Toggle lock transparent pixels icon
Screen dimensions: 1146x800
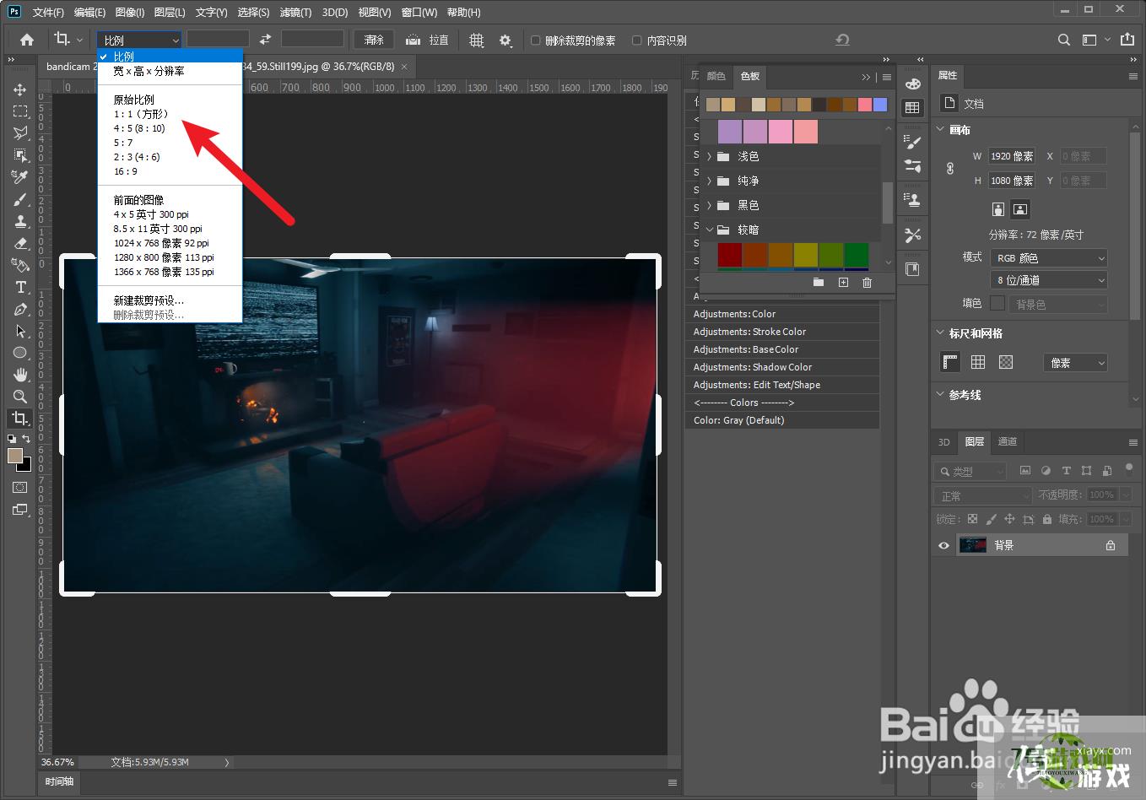(972, 519)
